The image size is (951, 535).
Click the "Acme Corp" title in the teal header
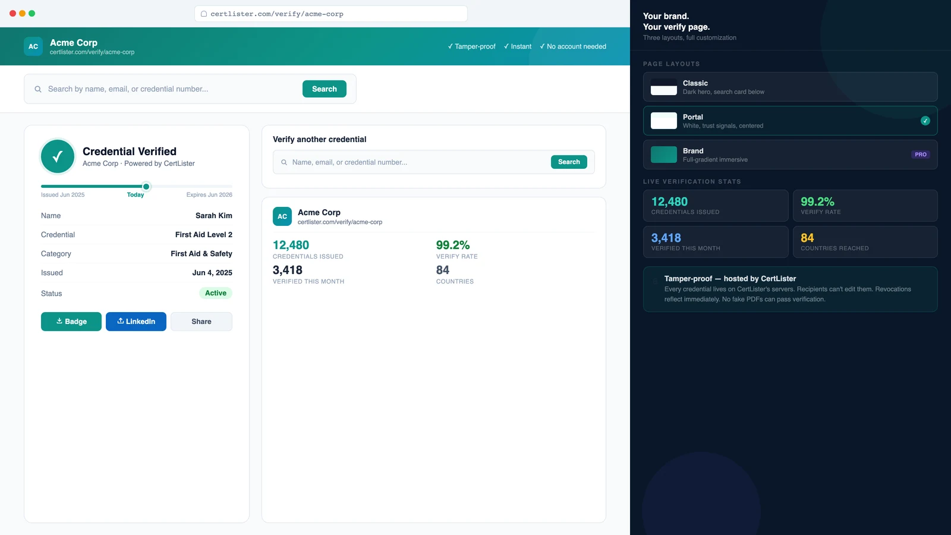[74, 43]
